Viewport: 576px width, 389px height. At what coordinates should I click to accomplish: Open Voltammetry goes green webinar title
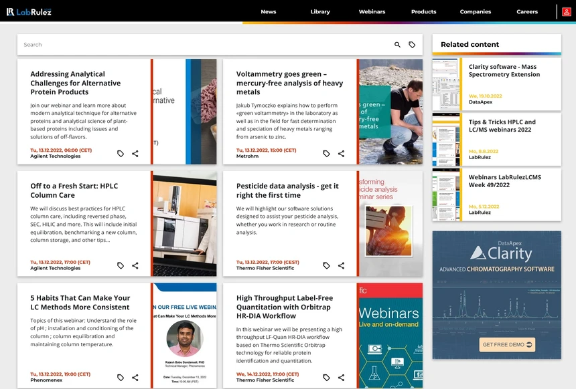click(289, 83)
